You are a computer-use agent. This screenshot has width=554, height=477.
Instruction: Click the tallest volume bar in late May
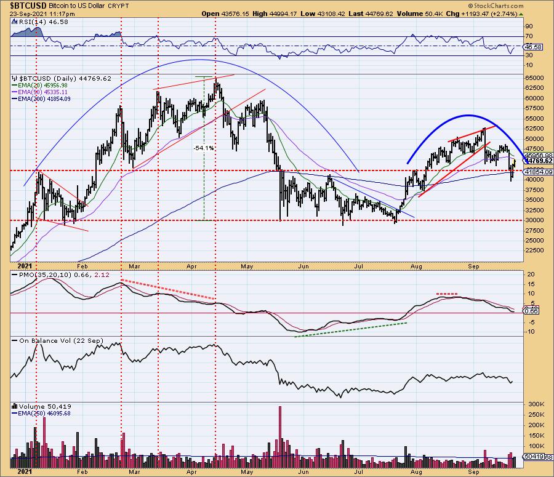pyautogui.click(x=280, y=437)
